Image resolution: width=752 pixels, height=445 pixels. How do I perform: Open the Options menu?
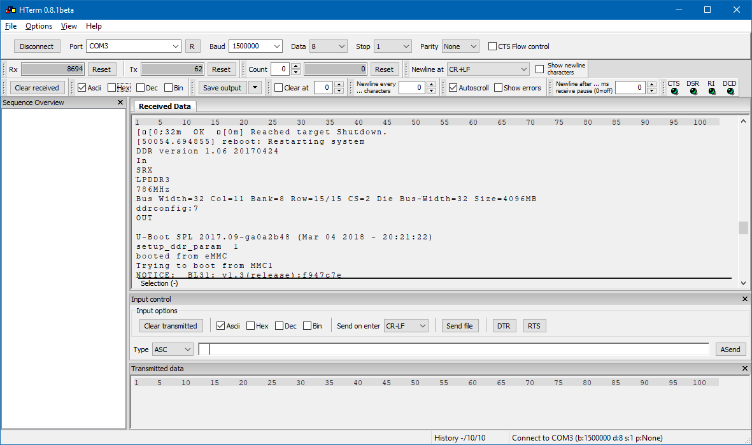tap(39, 26)
